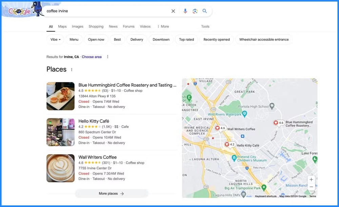Switch to the Maps tab

pos(62,26)
